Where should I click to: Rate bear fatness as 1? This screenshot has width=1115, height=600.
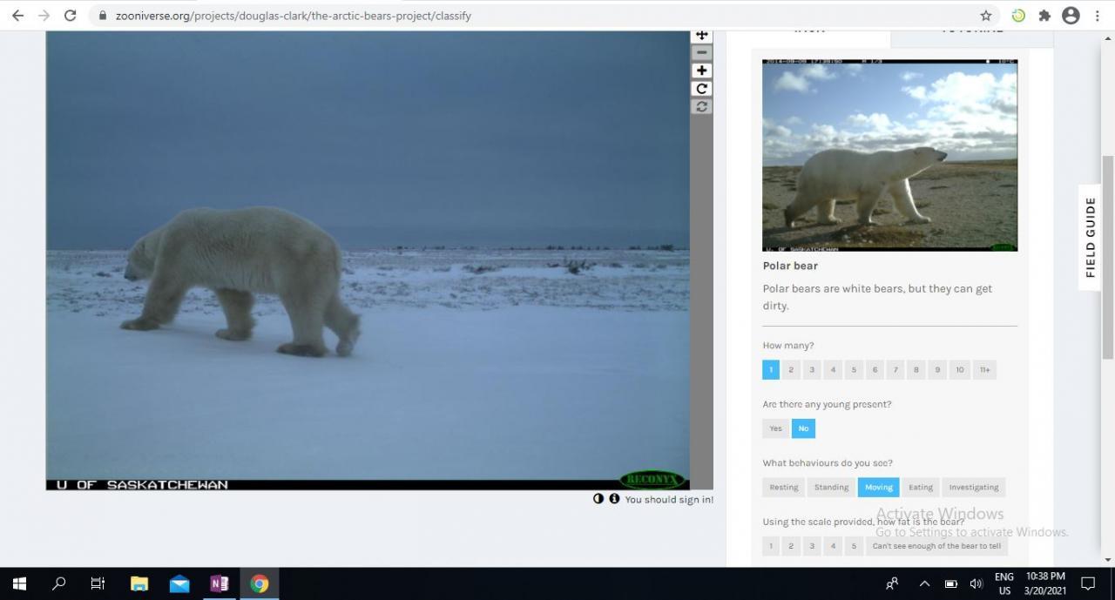771,546
